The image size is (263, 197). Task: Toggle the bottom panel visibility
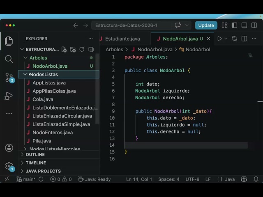click(x=244, y=25)
